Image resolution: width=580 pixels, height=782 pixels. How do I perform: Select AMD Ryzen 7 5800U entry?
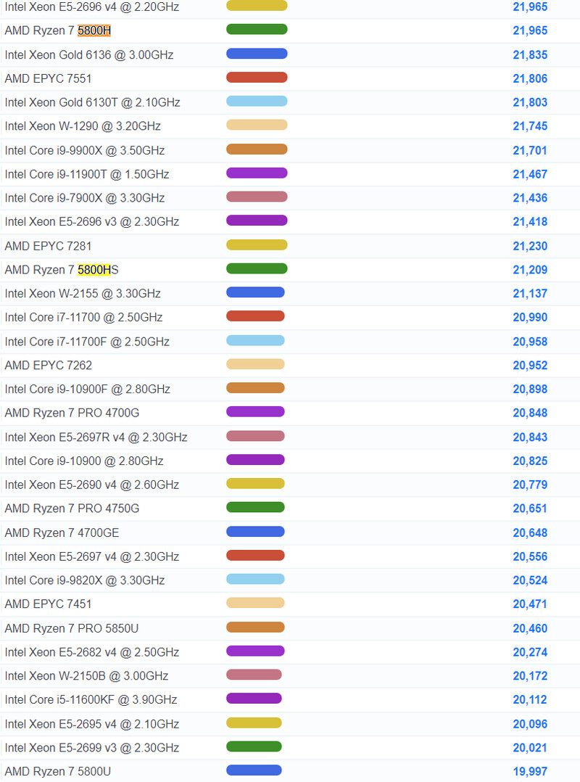(58, 772)
